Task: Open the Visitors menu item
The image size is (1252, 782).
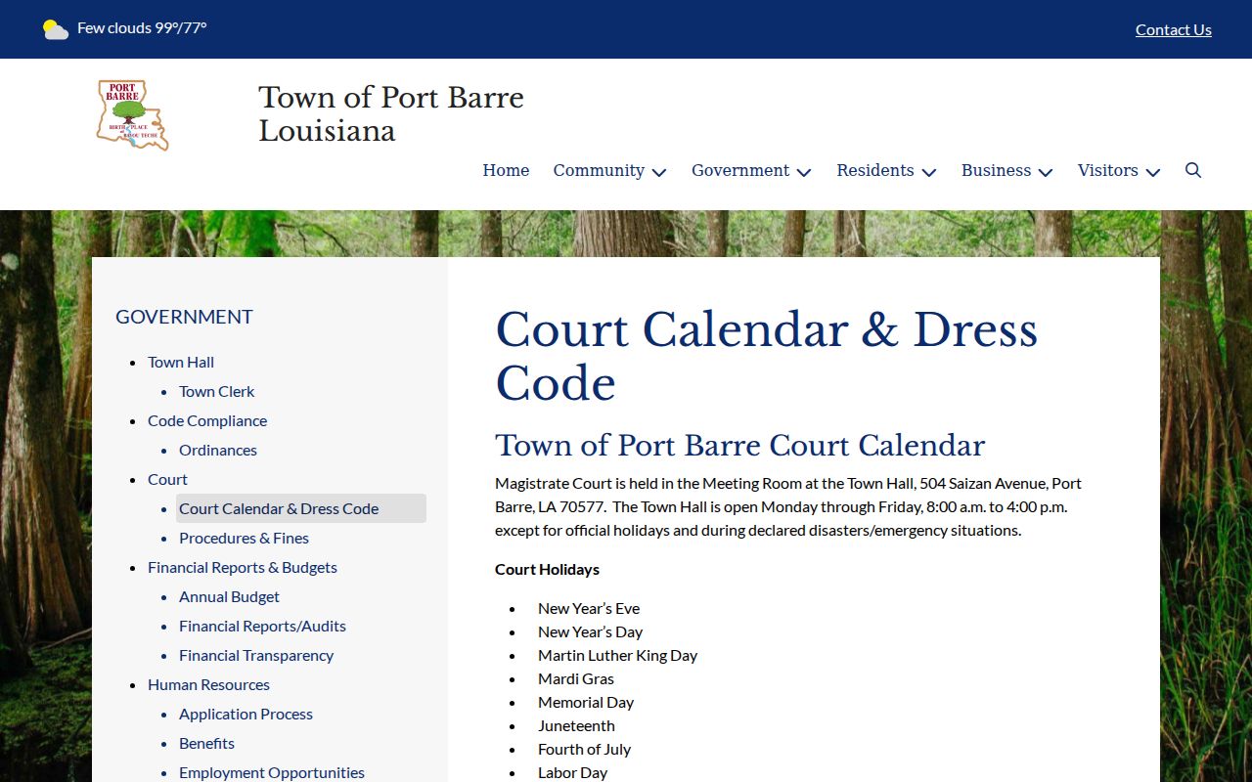Action: pos(1107,170)
